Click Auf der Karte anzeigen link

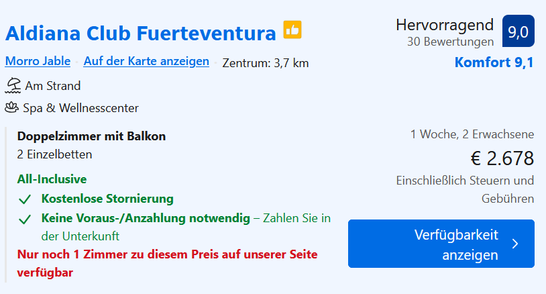point(146,61)
